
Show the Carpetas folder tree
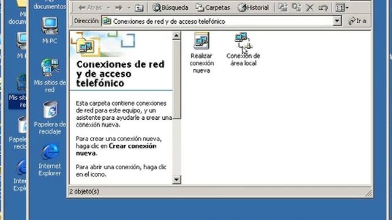(213, 8)
